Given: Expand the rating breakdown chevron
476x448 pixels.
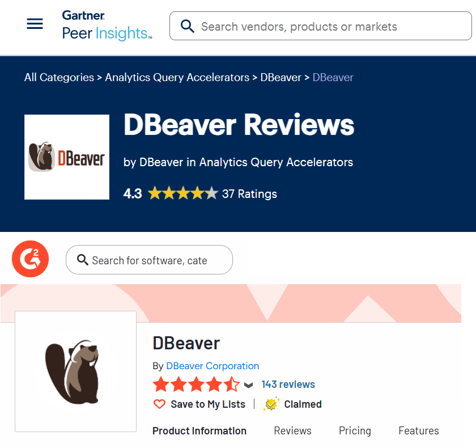Looking at the screenshot, I should tap(248, 386).
